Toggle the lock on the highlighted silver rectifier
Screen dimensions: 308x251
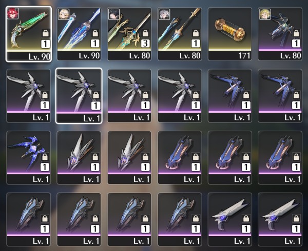point(95,95)
